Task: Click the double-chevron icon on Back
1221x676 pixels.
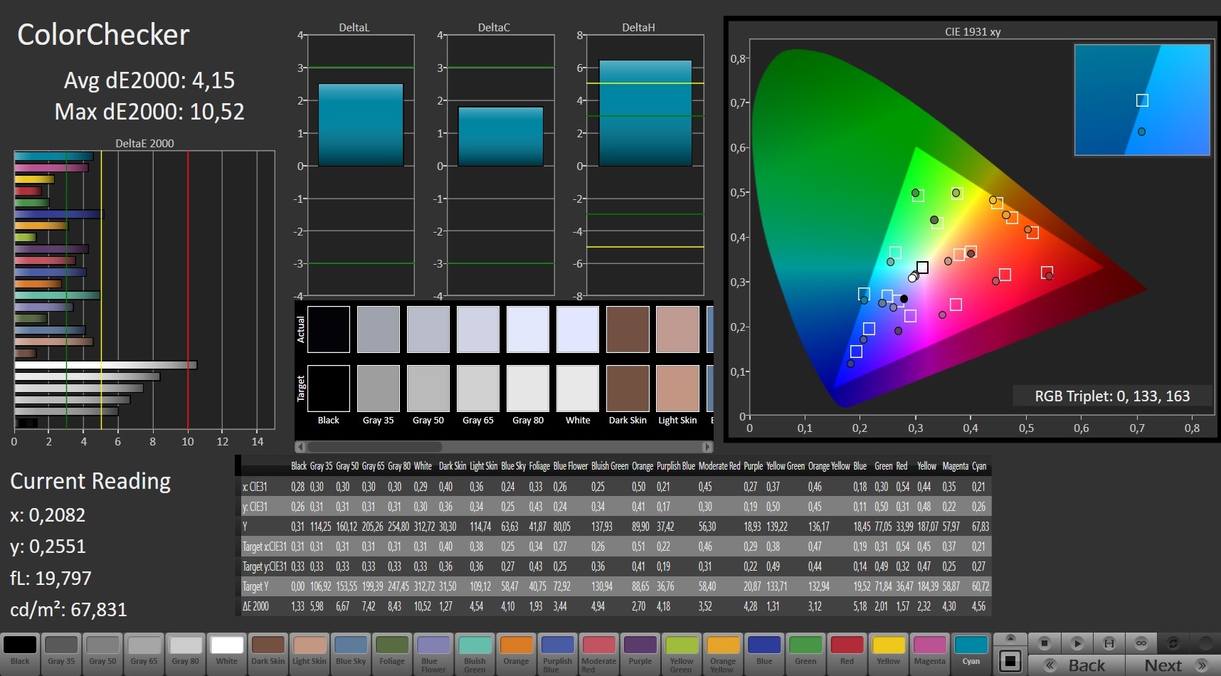Action: coord(1050,665)
